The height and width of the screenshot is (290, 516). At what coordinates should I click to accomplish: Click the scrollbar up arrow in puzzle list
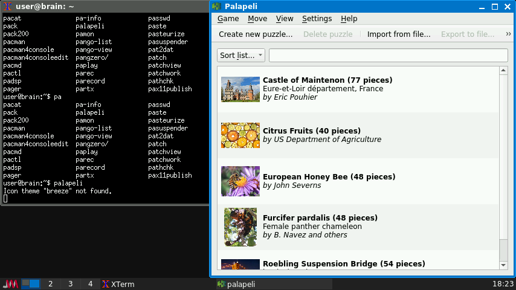[x=503, y=71]
